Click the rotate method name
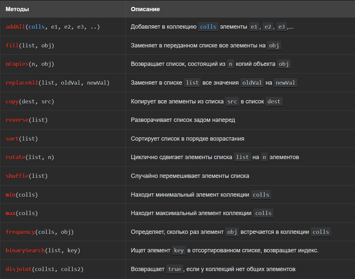355x279 pixels. point(15,157)
